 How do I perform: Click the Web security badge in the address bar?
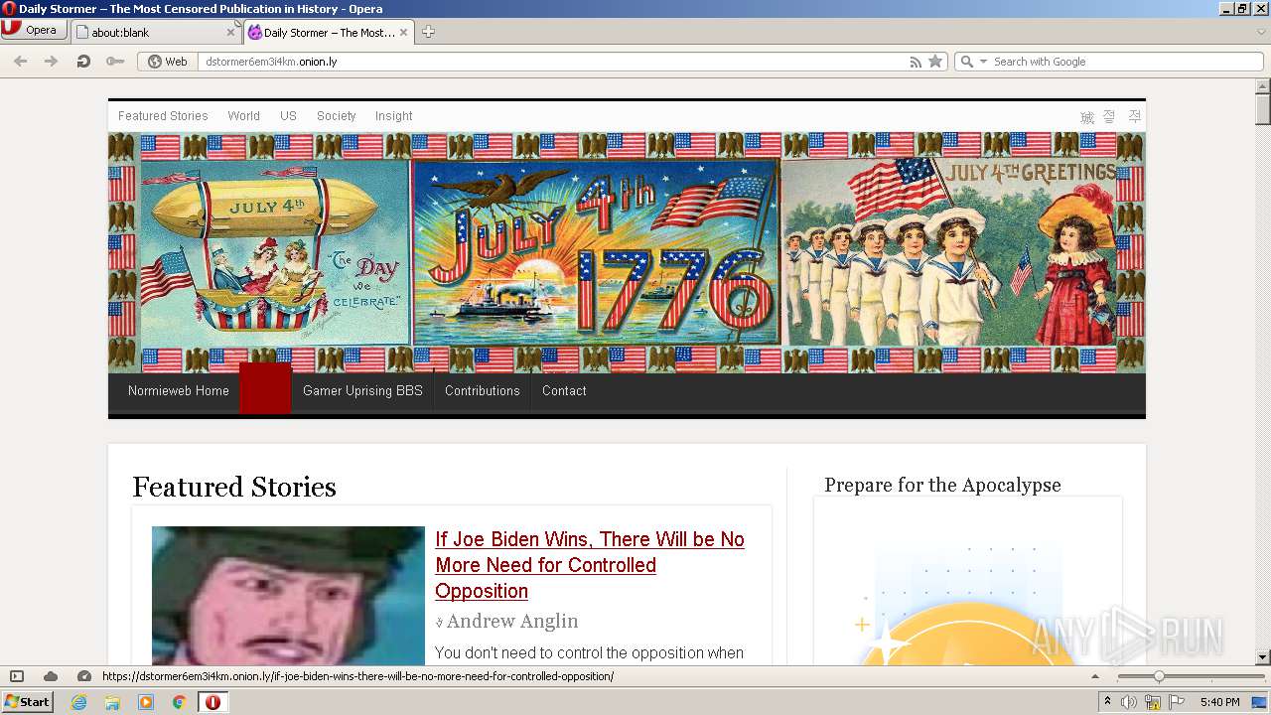168,62
